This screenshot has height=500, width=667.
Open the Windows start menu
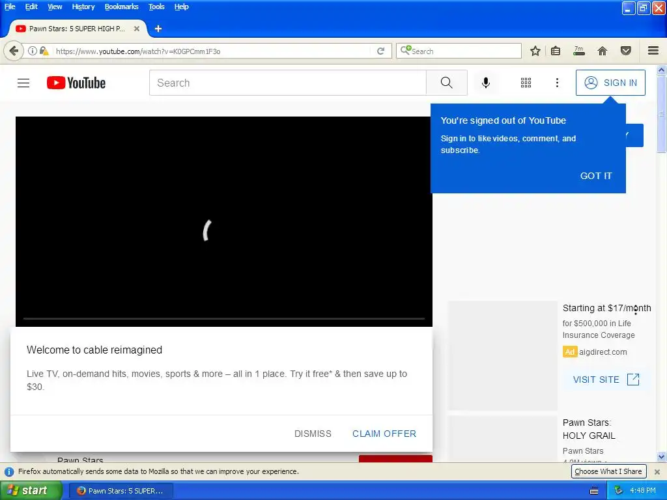pos(31,491)
